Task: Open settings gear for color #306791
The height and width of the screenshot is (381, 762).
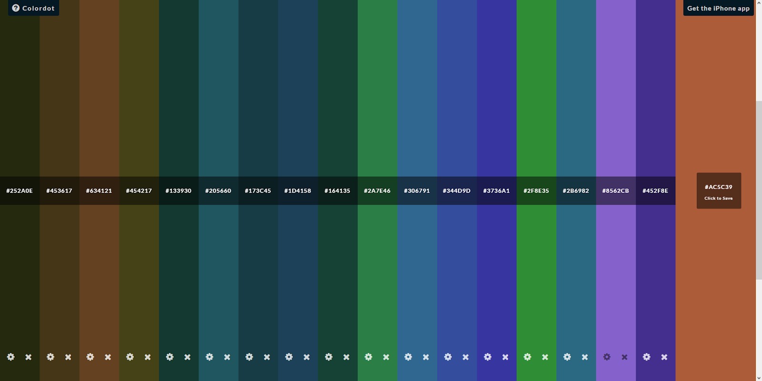Action: [x=408, y=357]
